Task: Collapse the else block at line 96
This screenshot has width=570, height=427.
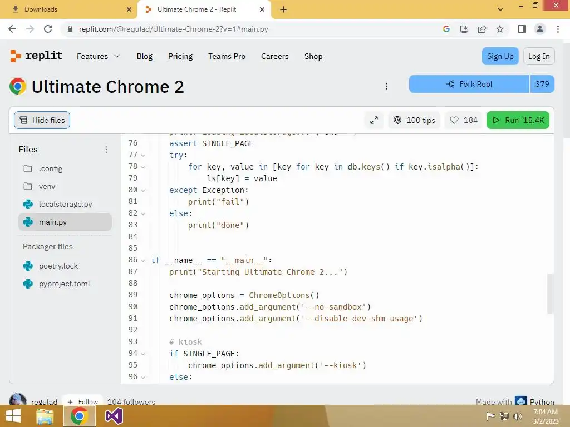Action: pos(143,378)
